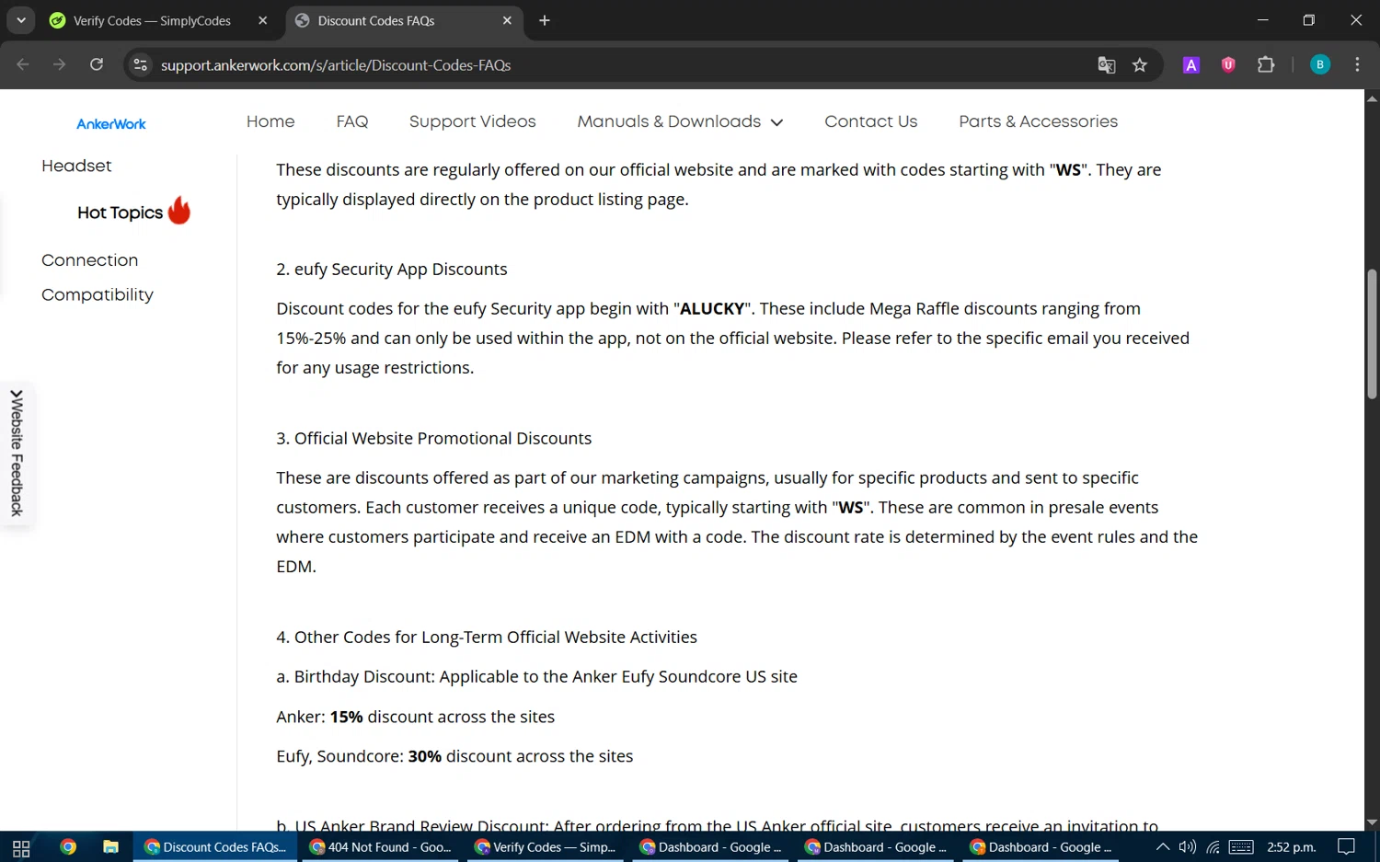The width and height of the screenshot is (1380, 862).
Task: Click heading "3. Official Website Promotional Discounts"
Action: [x=434, y=439]
